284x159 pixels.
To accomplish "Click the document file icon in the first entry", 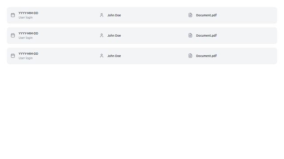I will [x=190, y=15].
